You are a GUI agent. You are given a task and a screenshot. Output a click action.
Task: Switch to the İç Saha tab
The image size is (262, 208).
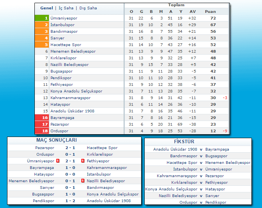[x=65, y=8]
